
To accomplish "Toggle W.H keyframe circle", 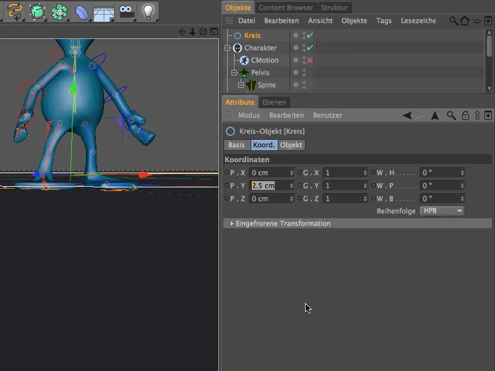I will pyautogui.click(x=373, y=173).
